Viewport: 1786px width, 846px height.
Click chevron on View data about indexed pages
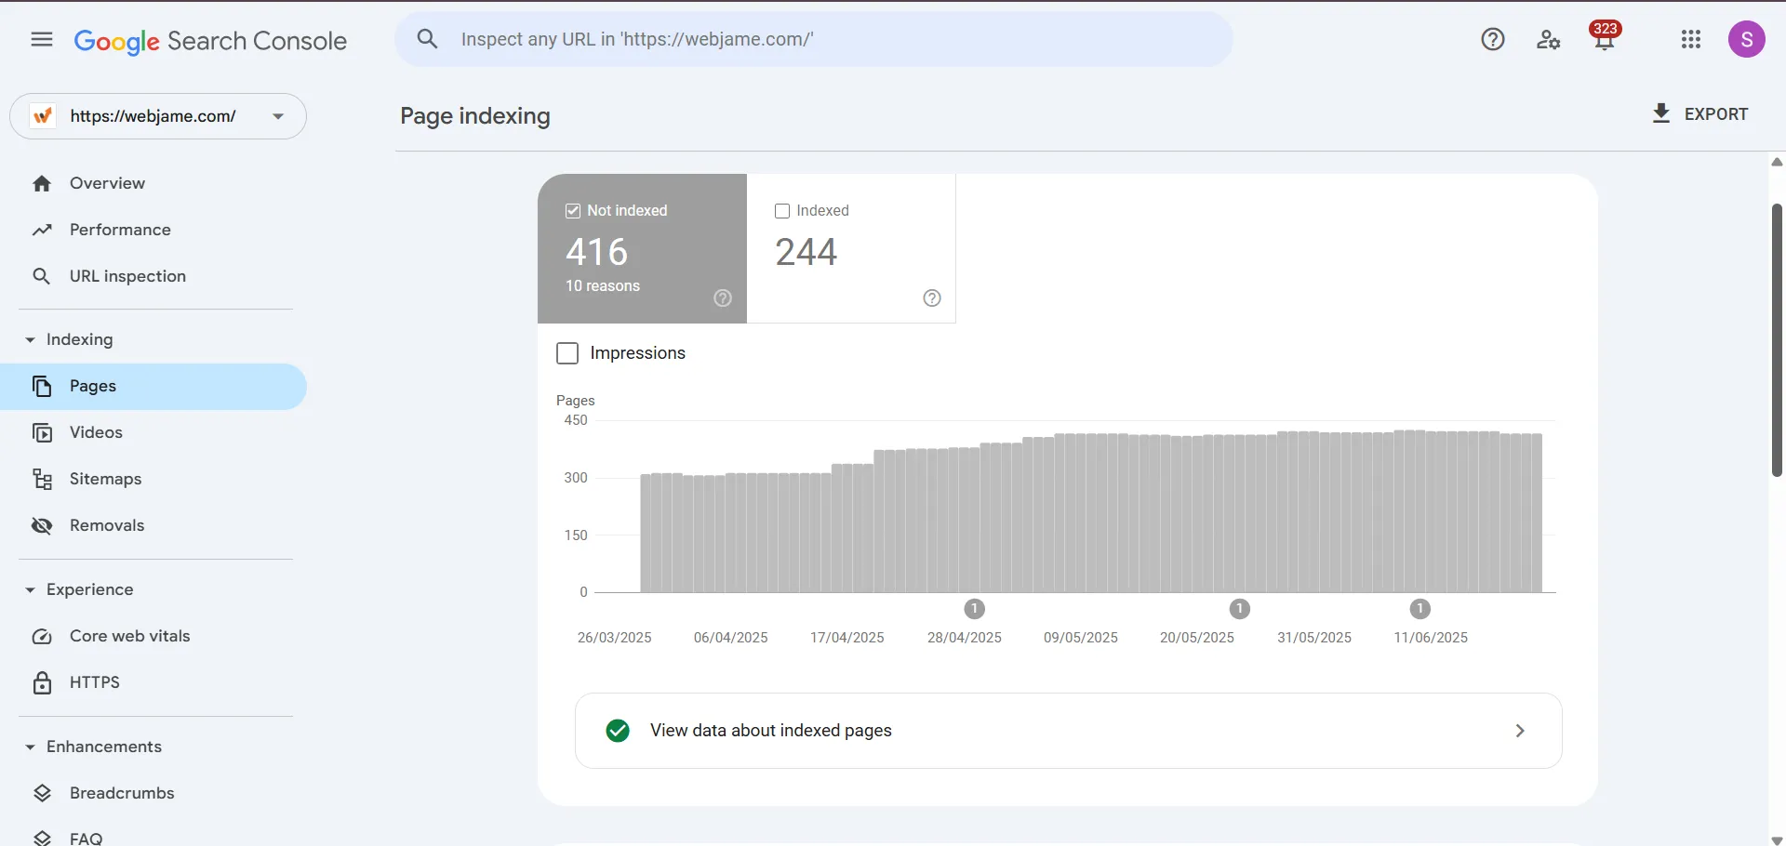[1520, 731]
